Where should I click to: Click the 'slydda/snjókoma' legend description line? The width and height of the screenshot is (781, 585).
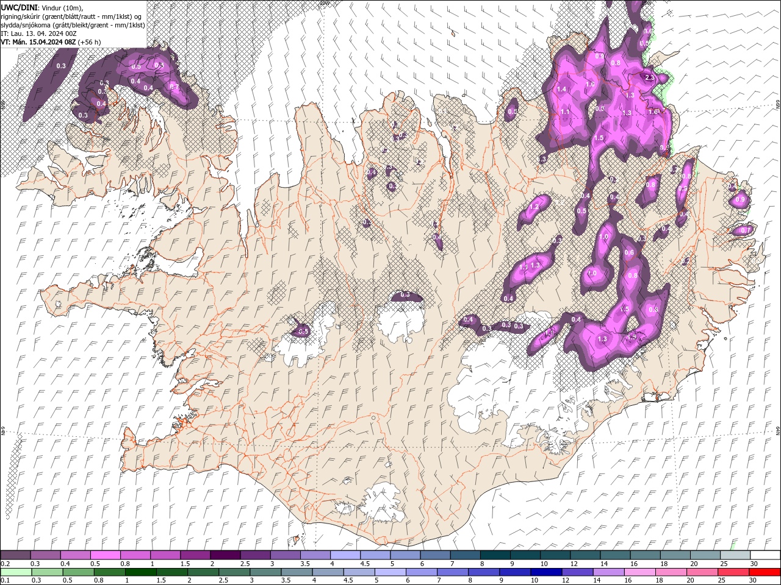point(73,24)
